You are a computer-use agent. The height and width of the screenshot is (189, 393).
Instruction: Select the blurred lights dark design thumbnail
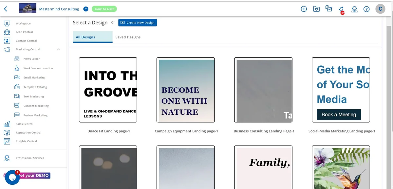click(x=108, y=167)
